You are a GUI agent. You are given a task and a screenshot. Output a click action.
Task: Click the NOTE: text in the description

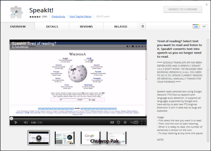click(160, 140)
